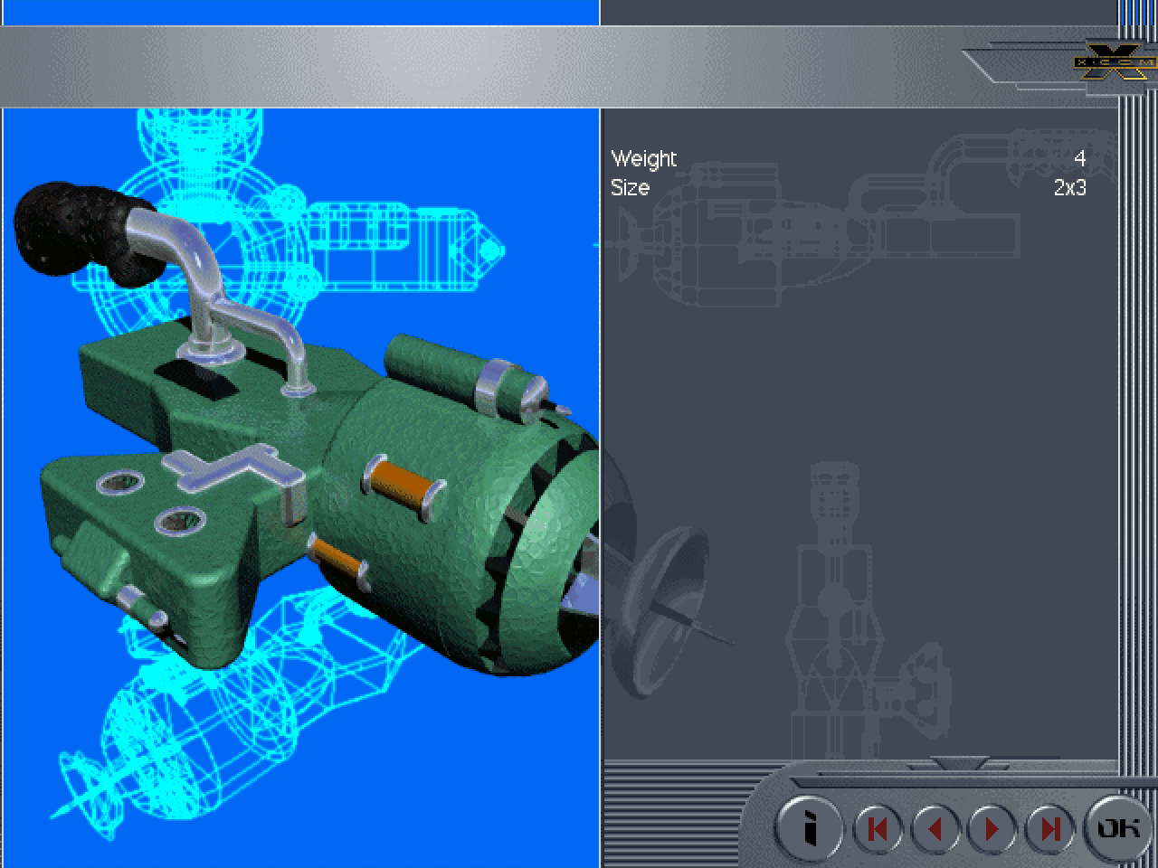Select the weight value 4
The image size is (1158, 868).
click(x=1079, y=159)
